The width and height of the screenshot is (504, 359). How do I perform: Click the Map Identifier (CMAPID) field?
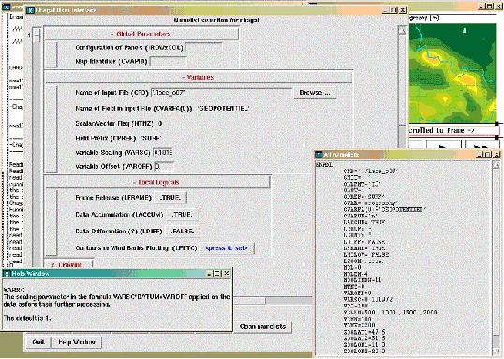pyautogui.click(x=168, y=62)
